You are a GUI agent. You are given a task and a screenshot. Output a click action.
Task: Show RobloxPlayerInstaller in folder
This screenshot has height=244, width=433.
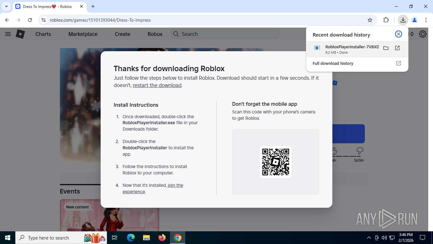click(x=386, y=48)
